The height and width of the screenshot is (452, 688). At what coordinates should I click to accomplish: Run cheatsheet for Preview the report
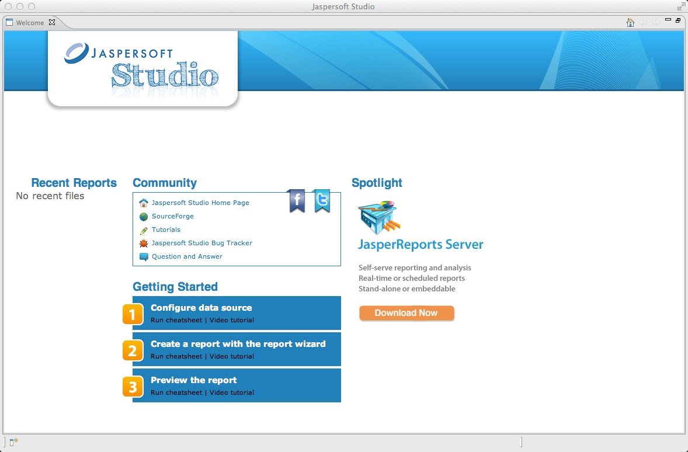click(176, 392)
